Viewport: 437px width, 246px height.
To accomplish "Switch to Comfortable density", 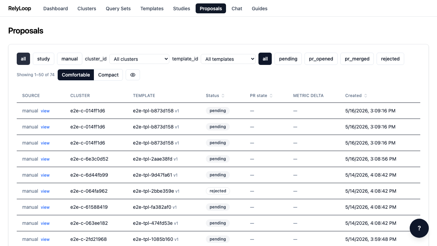I will tap(76, 75).
